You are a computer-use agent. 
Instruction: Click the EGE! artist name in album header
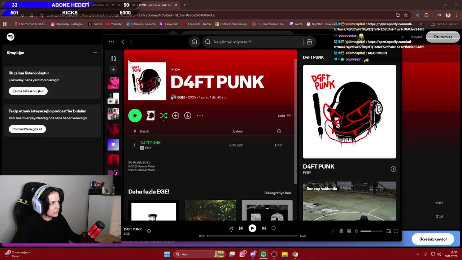pyautogui.click(x=181, y=97)
